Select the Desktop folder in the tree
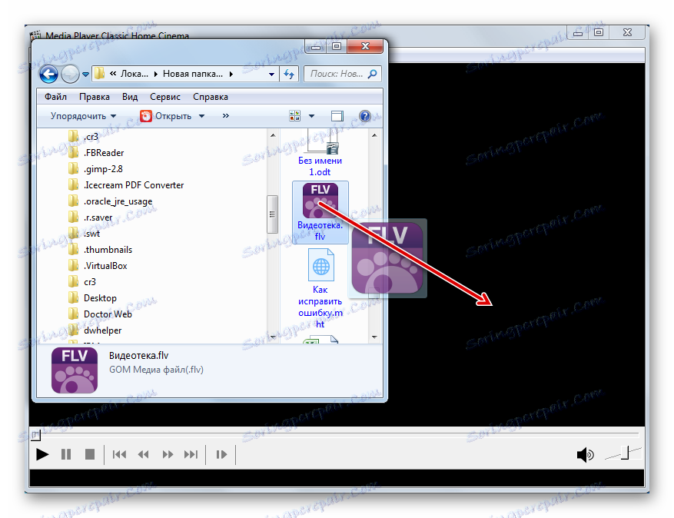Screen dimensions: 674x518 pos(100,298)
